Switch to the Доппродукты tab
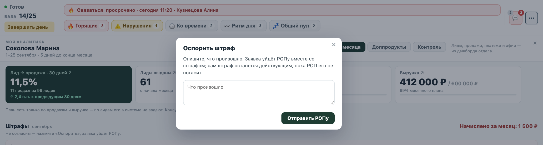Viewport: 543px width, 145px height. coord(389,47)
